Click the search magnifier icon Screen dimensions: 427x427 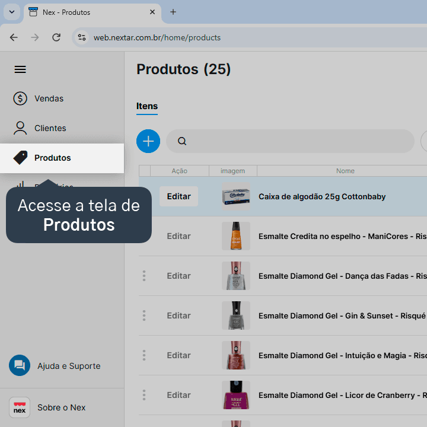[182, 141]
